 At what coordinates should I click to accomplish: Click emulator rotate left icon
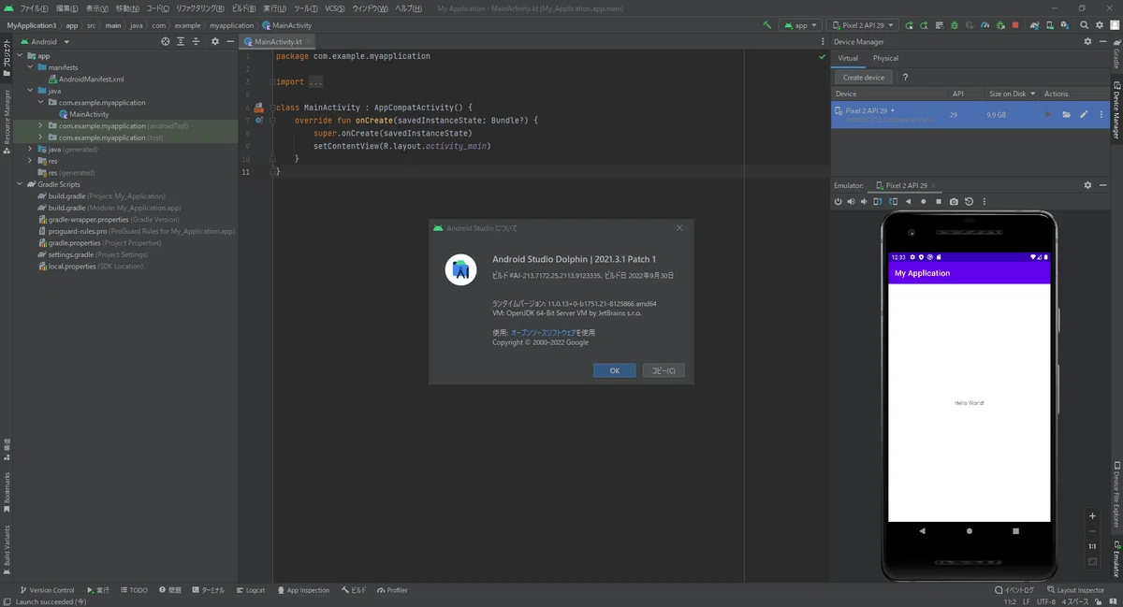click(x=877, y=201)
